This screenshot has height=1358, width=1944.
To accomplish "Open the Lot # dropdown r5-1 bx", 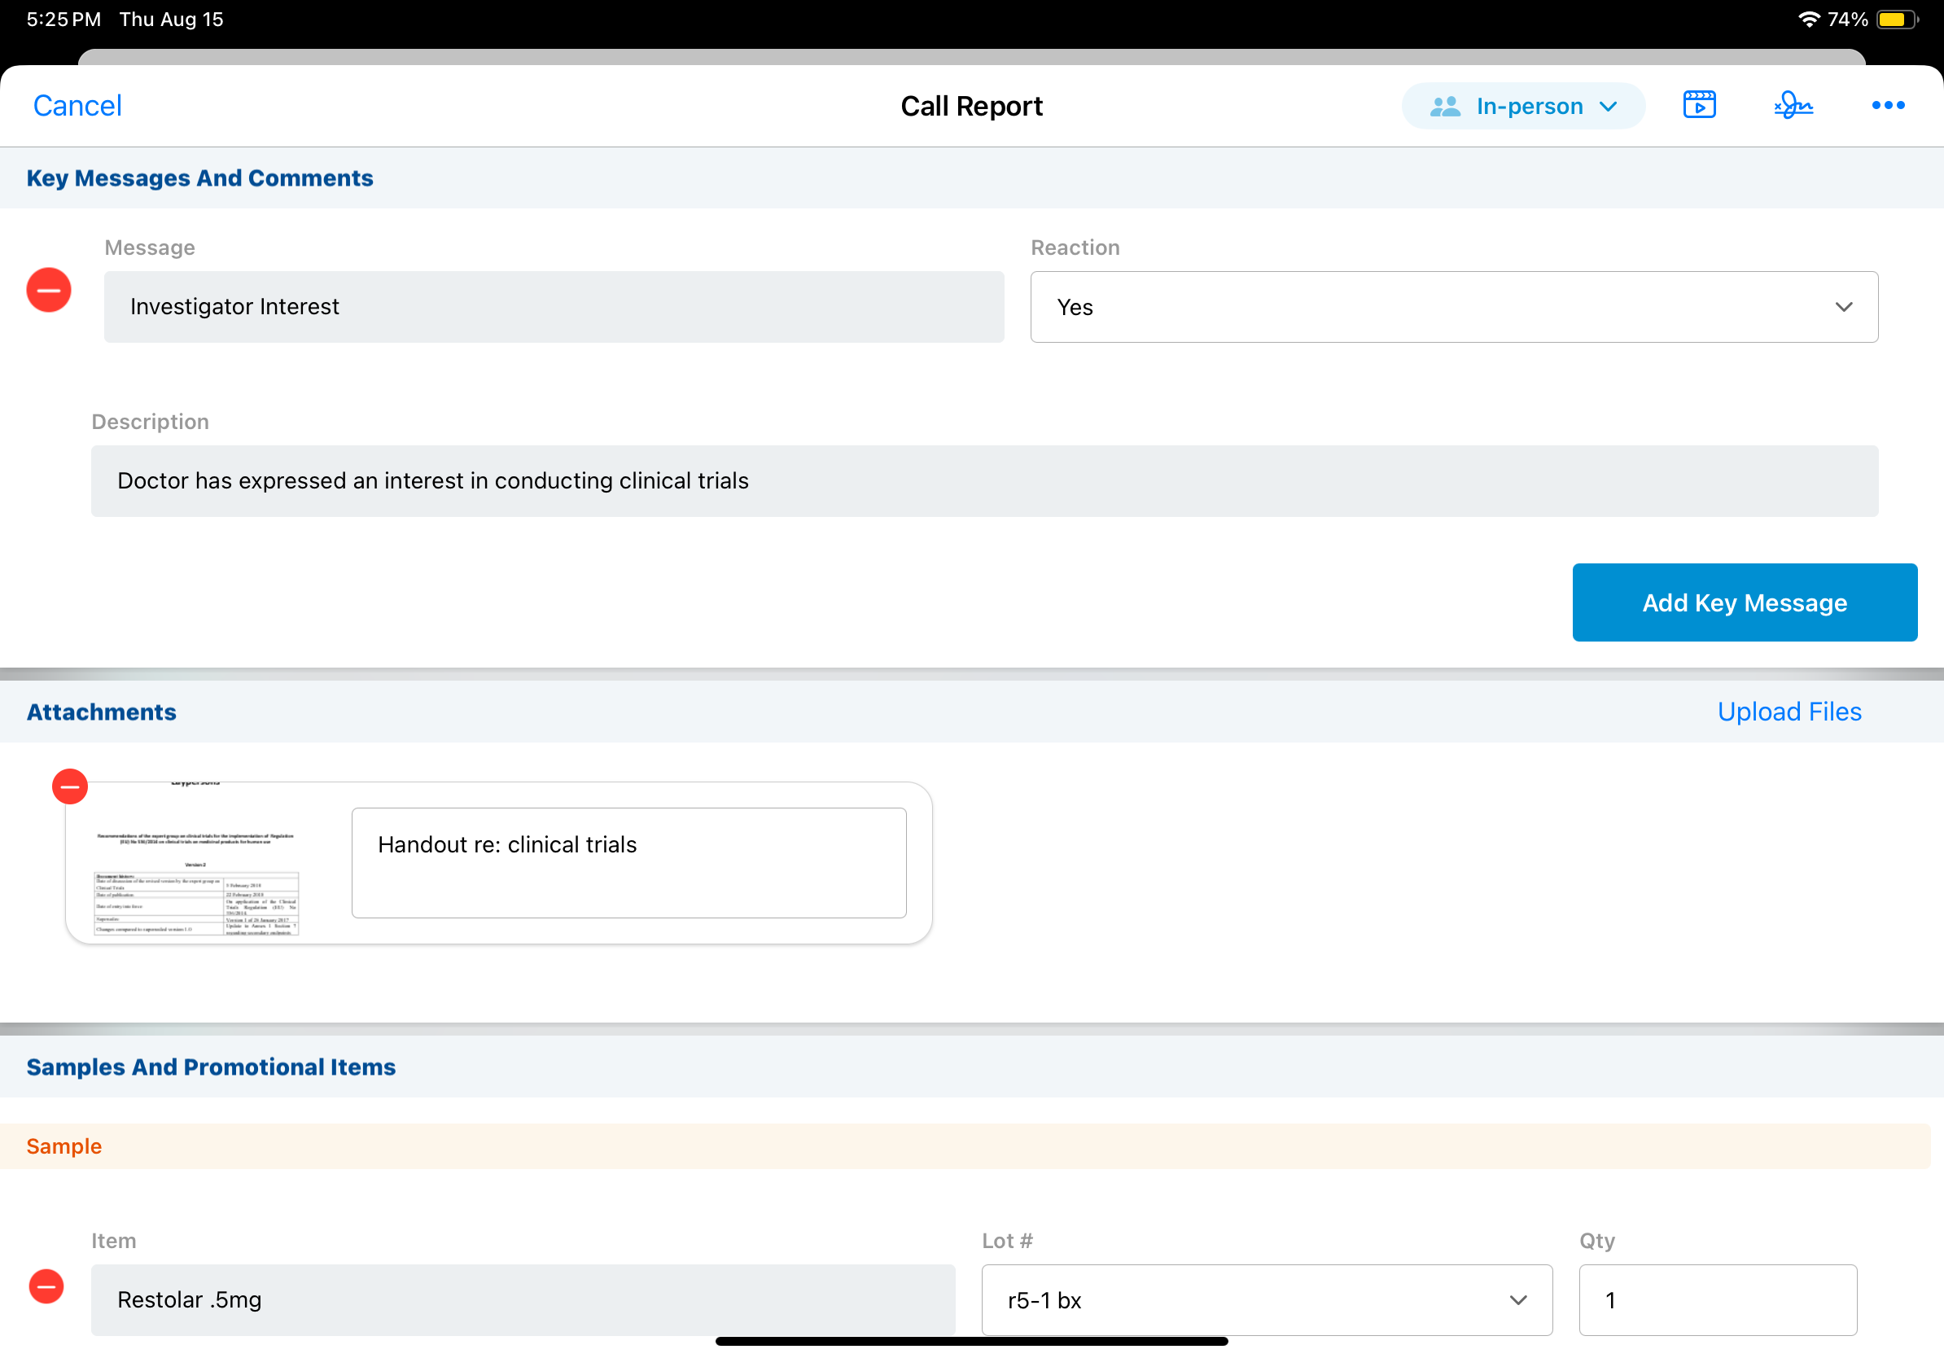I will pyautogui.click(x=1266, y=1299).
